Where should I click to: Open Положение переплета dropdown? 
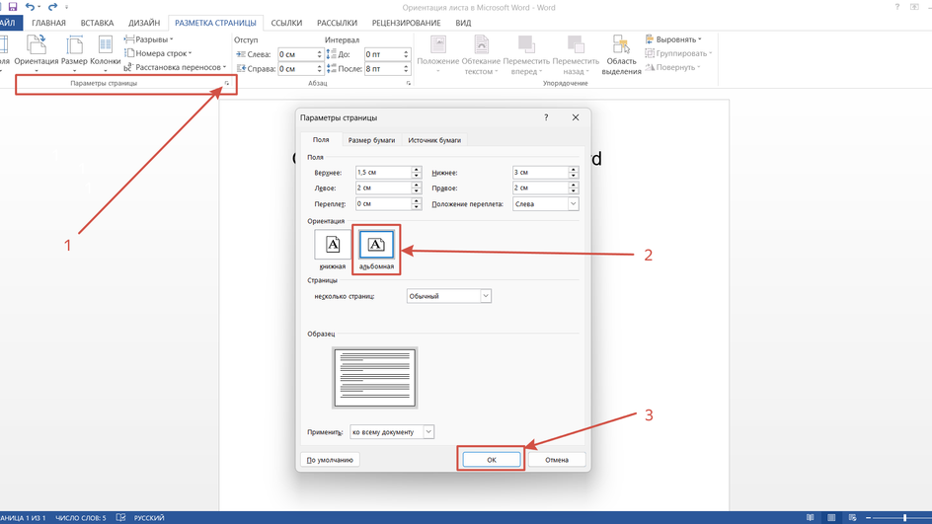(x=546, y=203)
